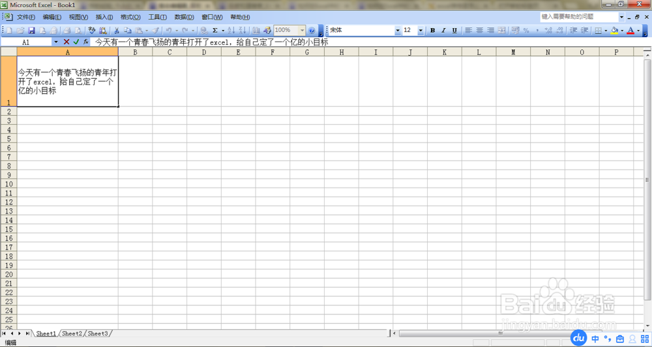Expand the Paste options dropdown arrow
Viewport: 652px width, 347px height.
click(x=146, y=31)
